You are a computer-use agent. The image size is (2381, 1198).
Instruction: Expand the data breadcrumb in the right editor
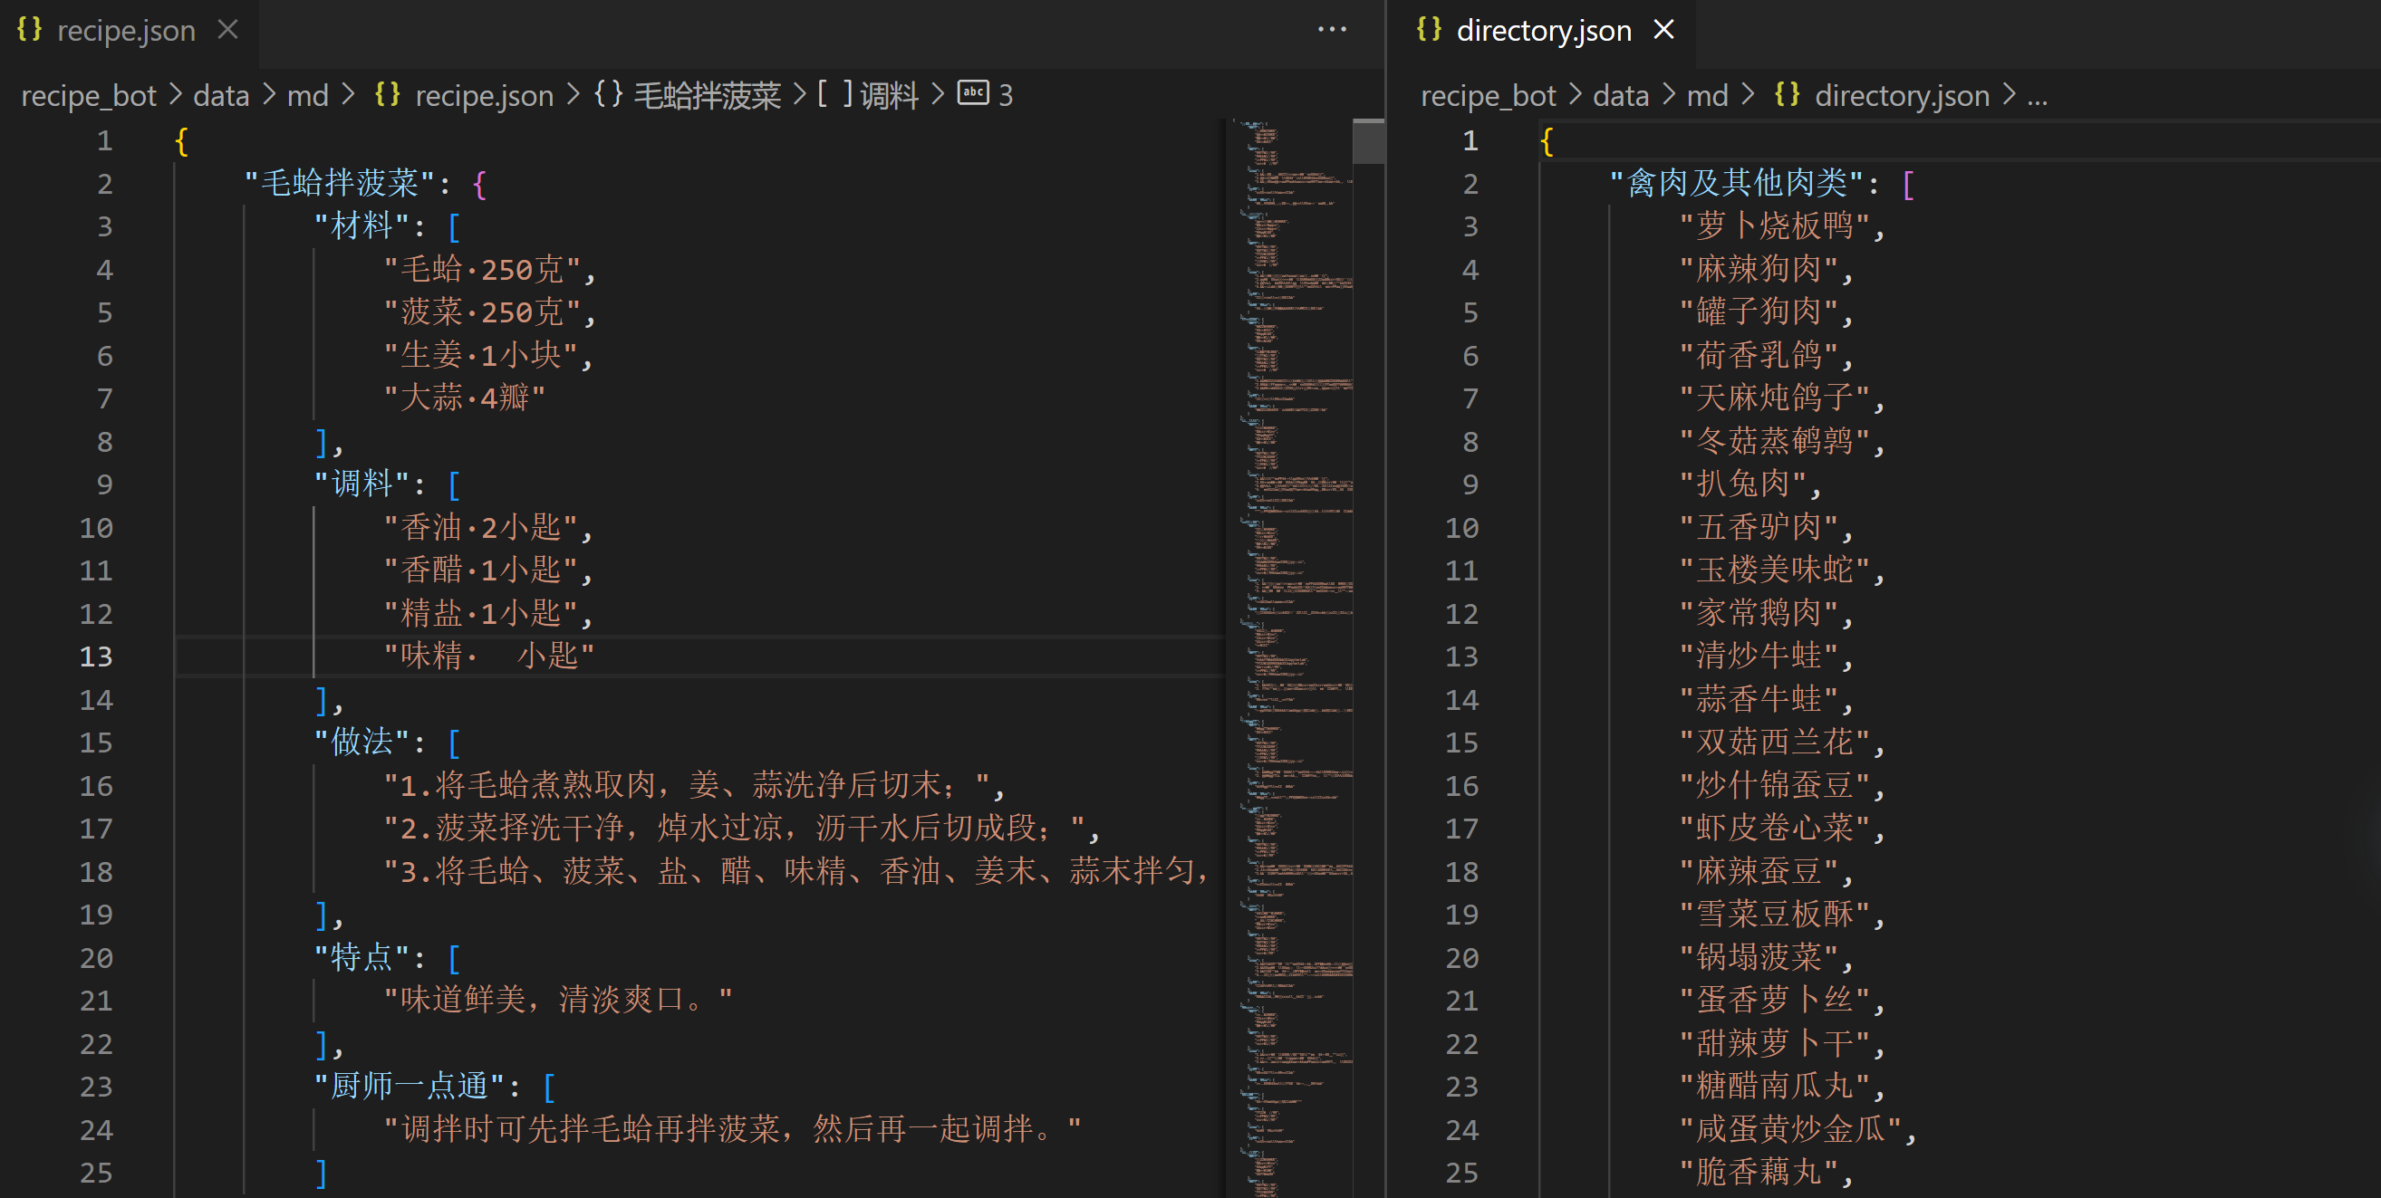pyautogui.click(x=1620, y=95)
